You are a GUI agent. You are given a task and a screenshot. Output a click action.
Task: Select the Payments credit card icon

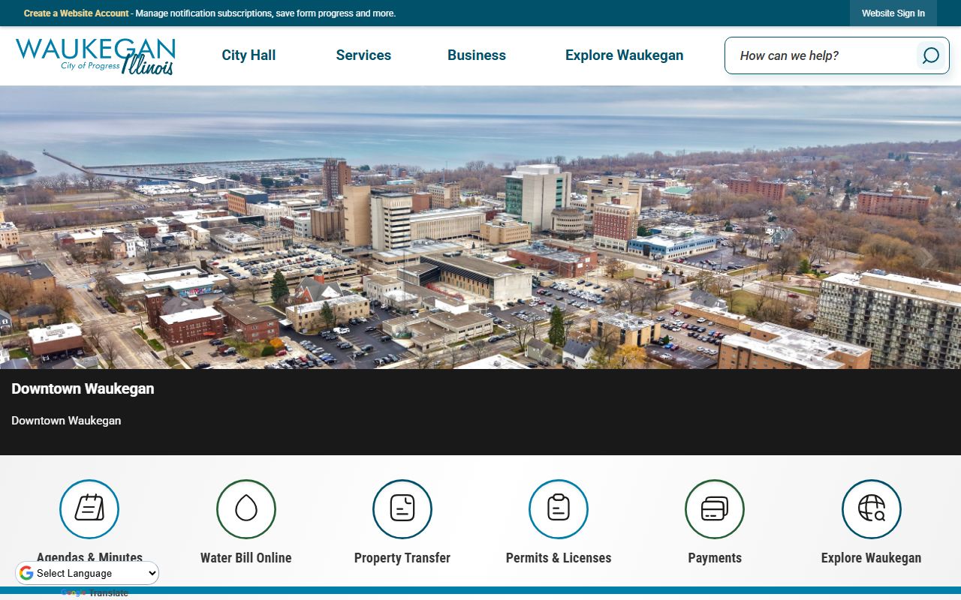pyautogui.click(x=715, y=509)
